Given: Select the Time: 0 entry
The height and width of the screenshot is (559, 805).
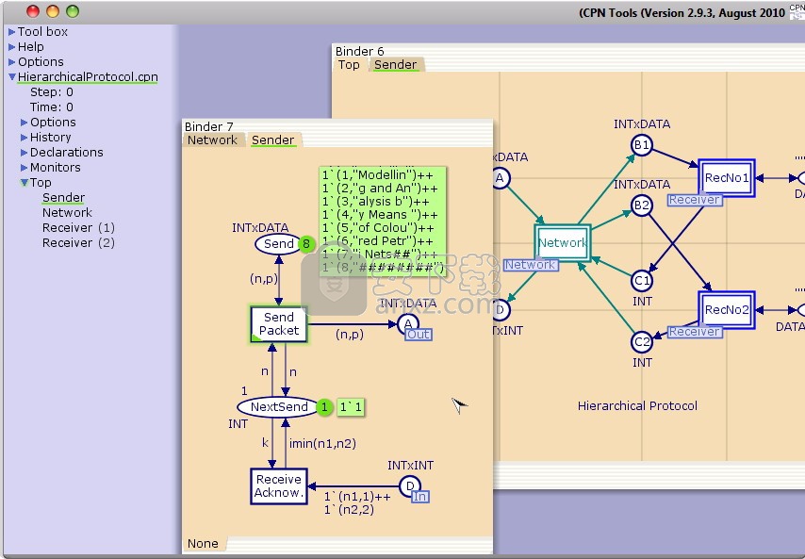Looking at the screenshot, I should point(51,107).
